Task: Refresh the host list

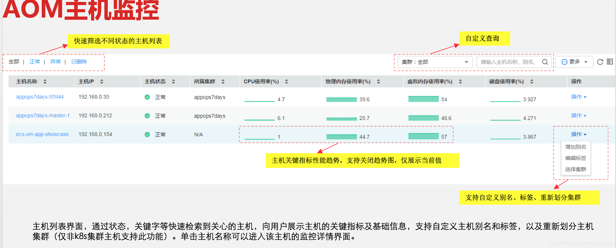Action: click(x=600, y=62)
